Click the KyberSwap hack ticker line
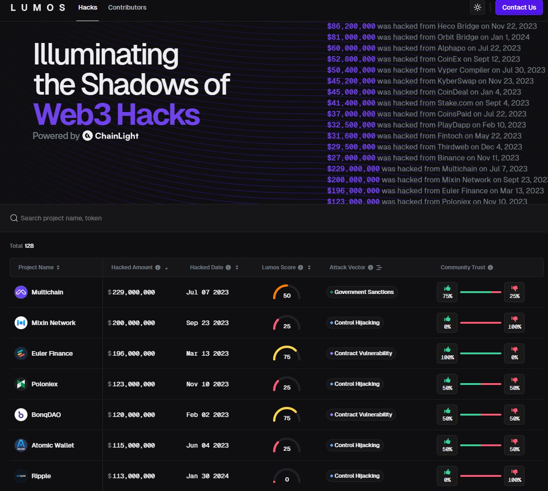Image resolution: width=548 pixels, height=491 pixels. click(x=430, y=81)
